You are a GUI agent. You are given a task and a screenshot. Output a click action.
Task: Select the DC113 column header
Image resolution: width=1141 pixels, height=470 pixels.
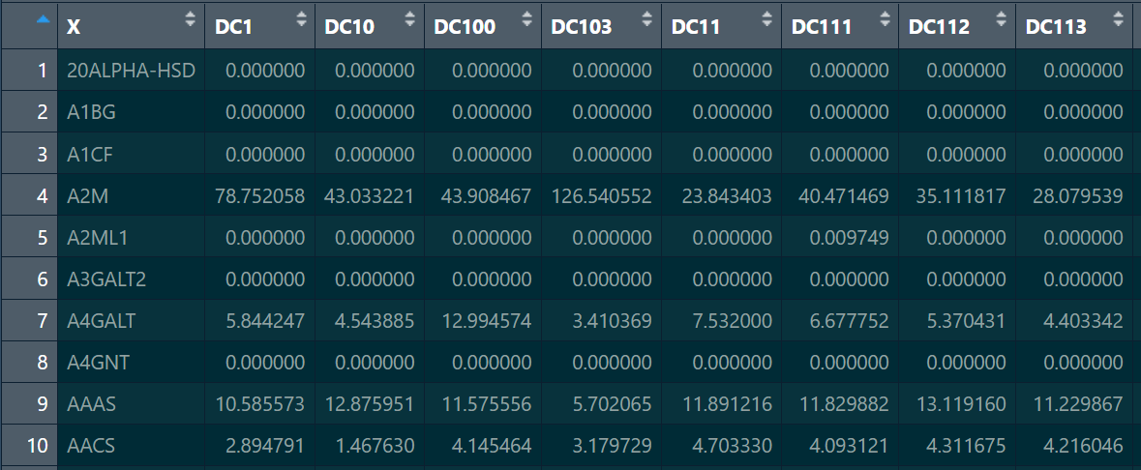[x=1074, y=26]
